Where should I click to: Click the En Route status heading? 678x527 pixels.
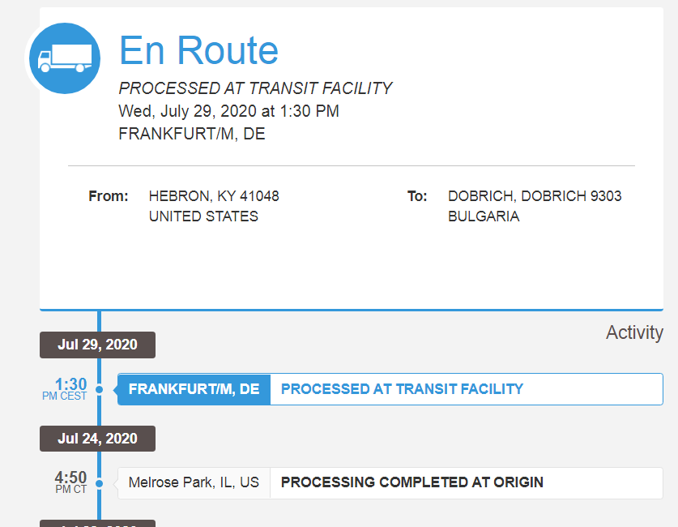pyautogui.click(x=198, y=50)
